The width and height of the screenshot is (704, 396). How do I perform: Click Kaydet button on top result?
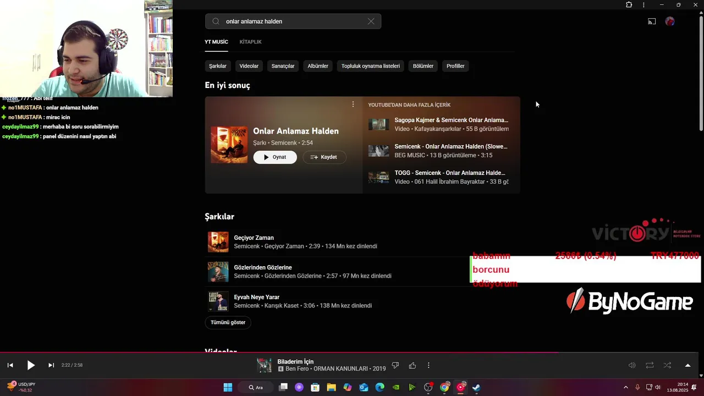coord(324,157)
